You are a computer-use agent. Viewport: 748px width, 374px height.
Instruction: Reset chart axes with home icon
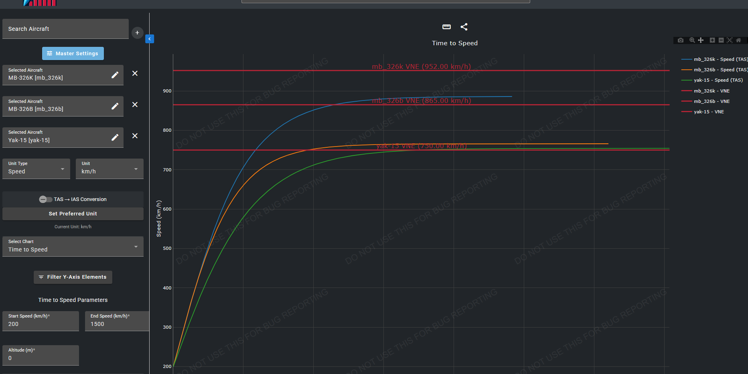point(738,40)
